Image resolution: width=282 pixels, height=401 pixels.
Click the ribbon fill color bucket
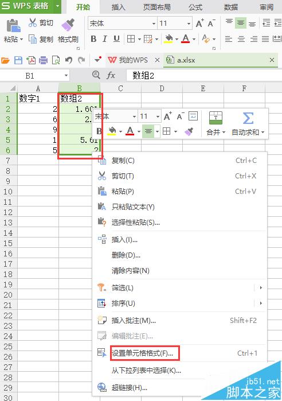169,39
